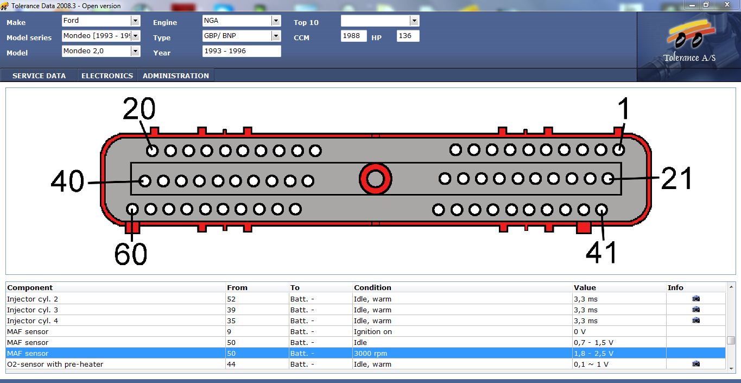Open the SERVICE DATA menu
This screenshot has width=741, height=383.
pos(39,76)
